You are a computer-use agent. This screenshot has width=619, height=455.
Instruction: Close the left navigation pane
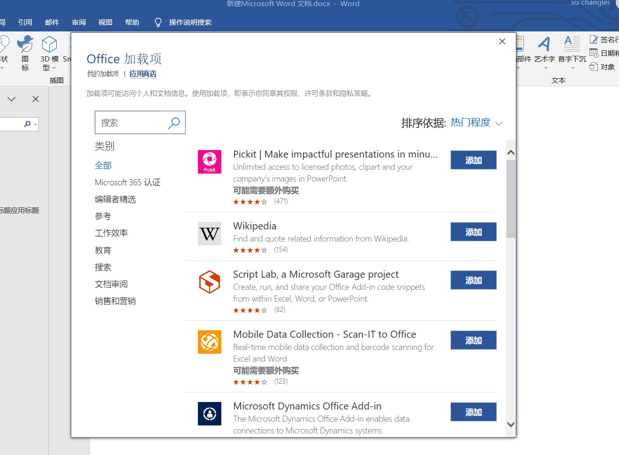(x=36, y=99)
